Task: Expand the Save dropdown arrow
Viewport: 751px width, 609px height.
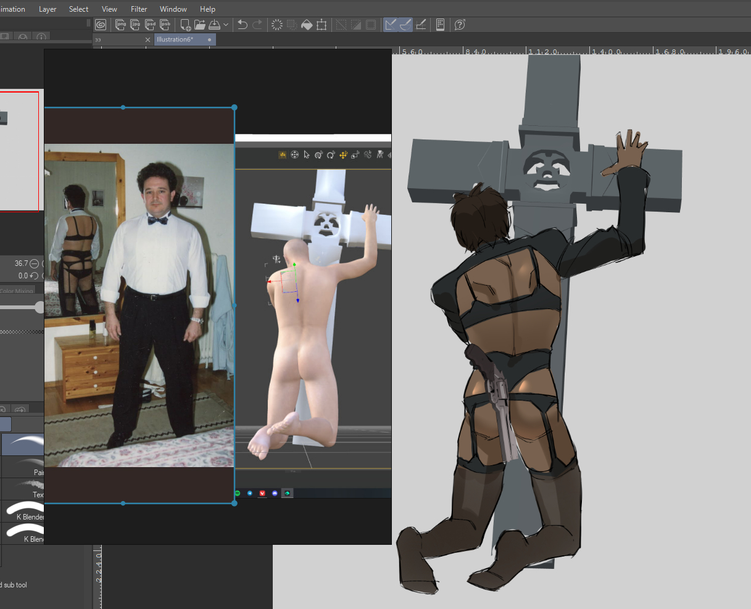Action: (x=226, y=25)
